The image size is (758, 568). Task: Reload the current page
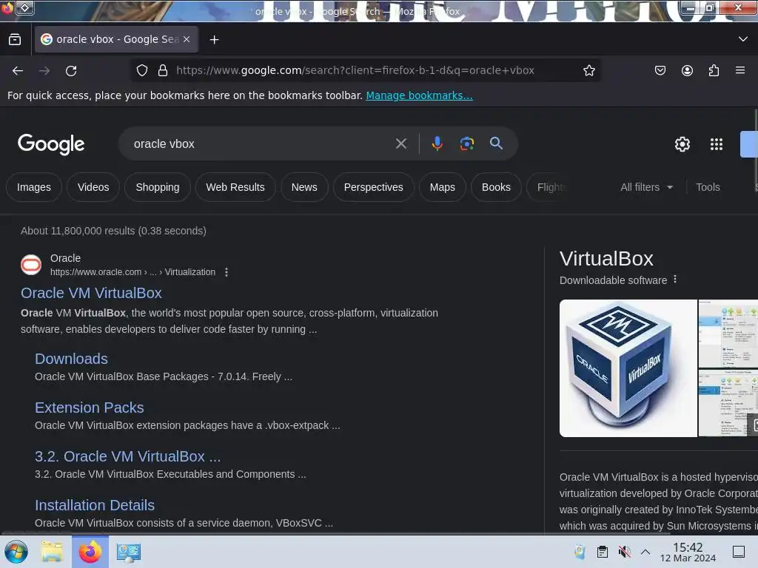pos(71,71)
